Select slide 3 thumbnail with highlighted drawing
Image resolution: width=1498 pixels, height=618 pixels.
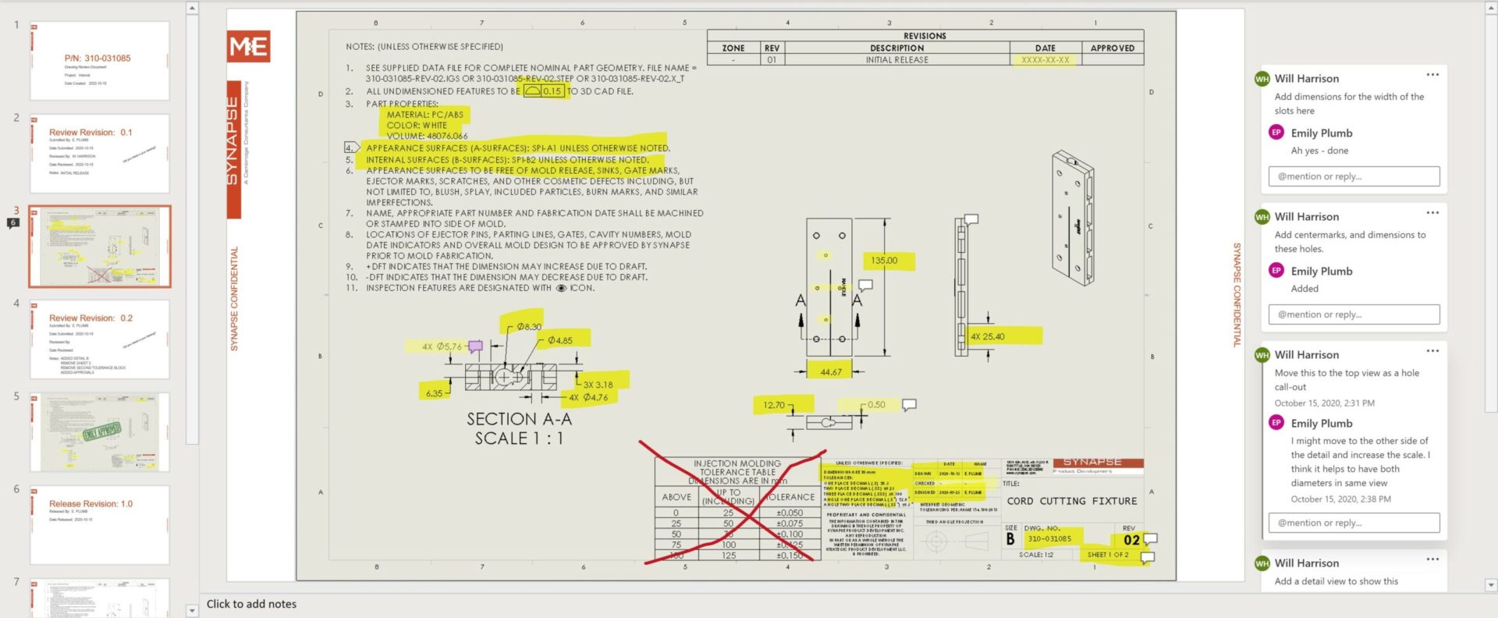click(x=100, y=247)
